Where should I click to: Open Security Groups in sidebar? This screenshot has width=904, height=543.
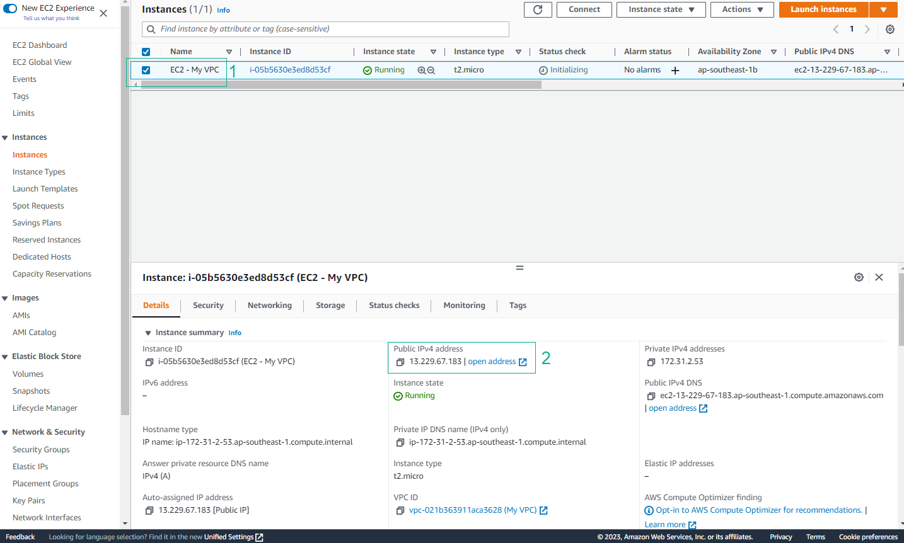click(41, 450)
